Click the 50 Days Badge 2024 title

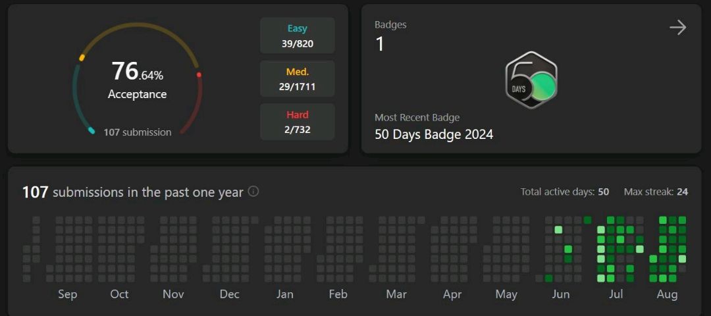tap(434, 135)
